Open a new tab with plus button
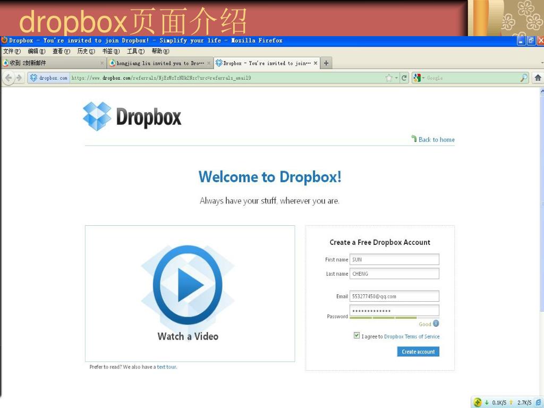 tap(326, 63)
